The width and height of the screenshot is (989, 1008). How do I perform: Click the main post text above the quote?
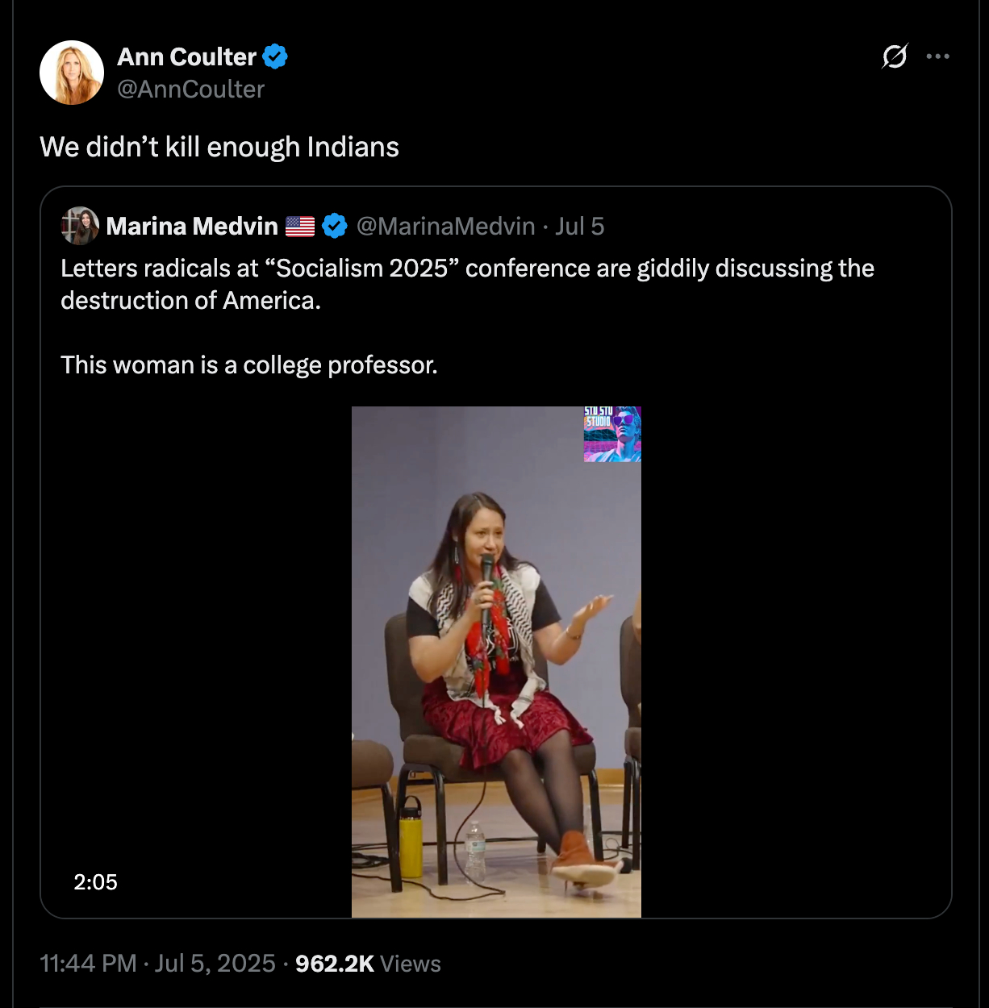pos(219,147)
